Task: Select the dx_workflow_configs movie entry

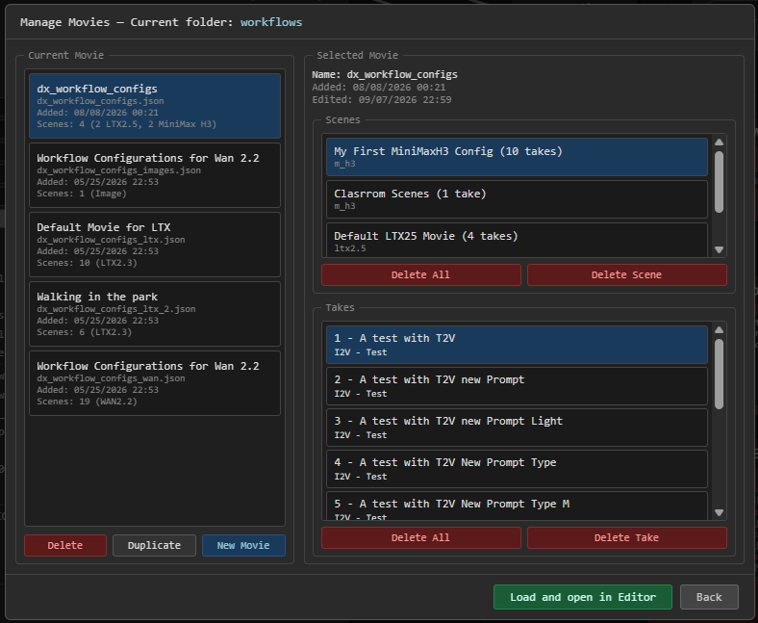Action: pyautogui.click(x=155, y=106)
